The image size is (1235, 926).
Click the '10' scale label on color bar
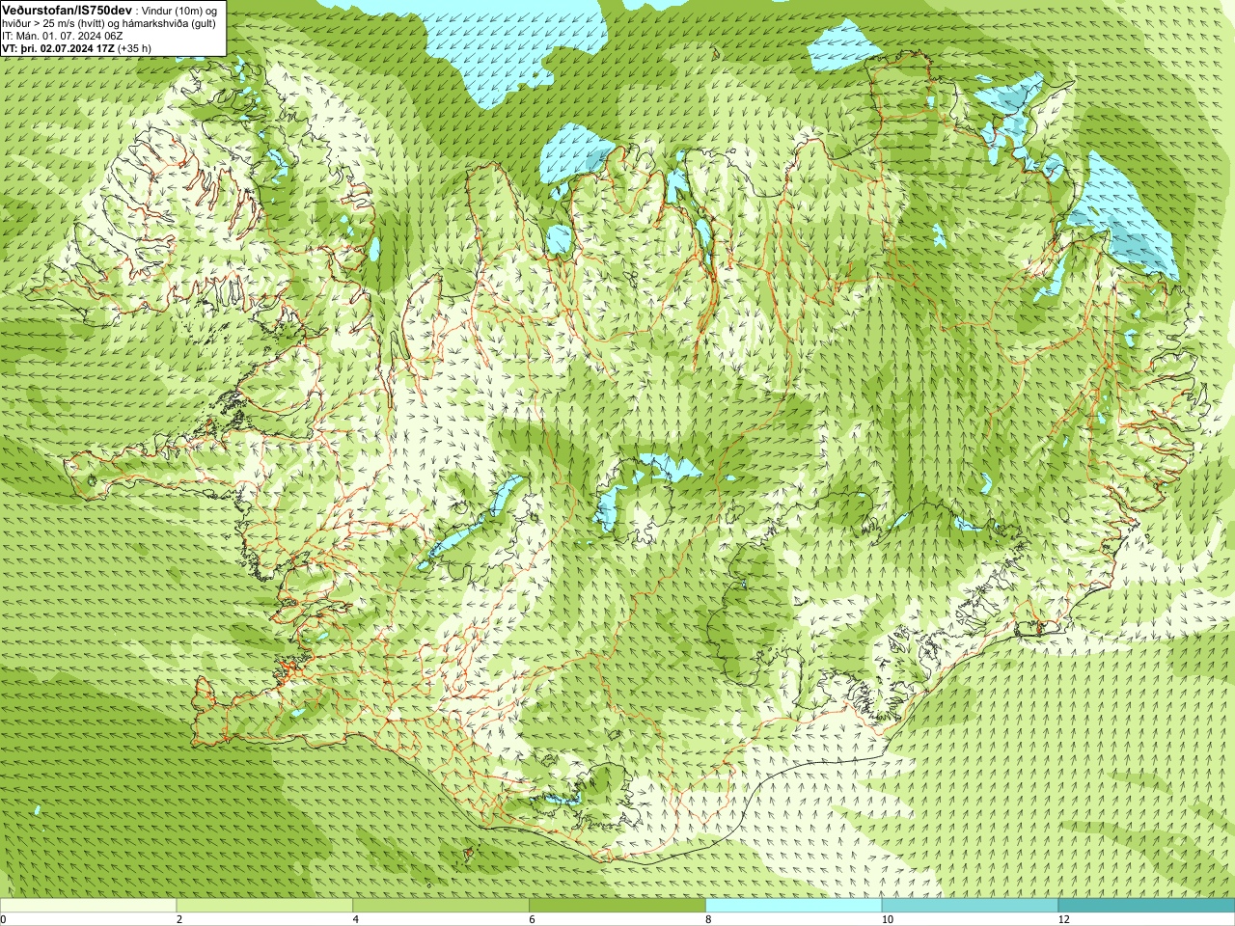[887, 919]
